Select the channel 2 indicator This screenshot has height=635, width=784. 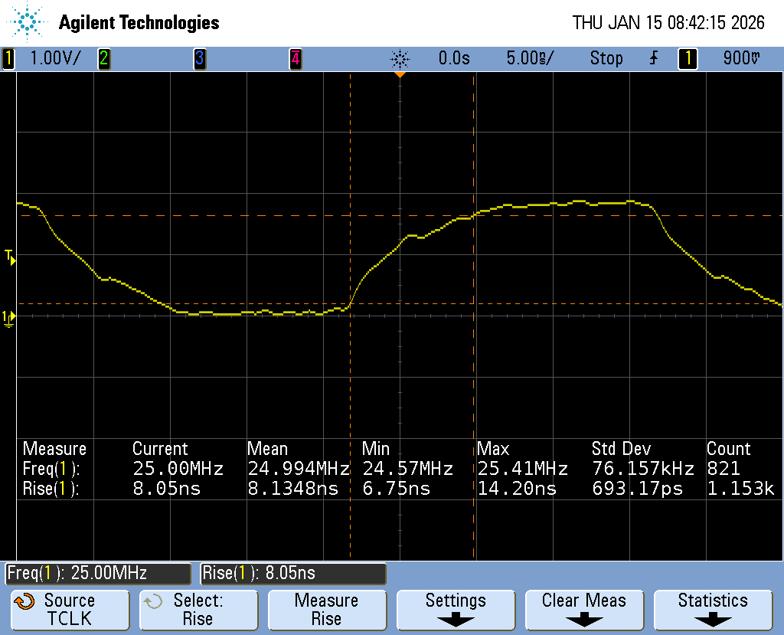pos(104,58)
